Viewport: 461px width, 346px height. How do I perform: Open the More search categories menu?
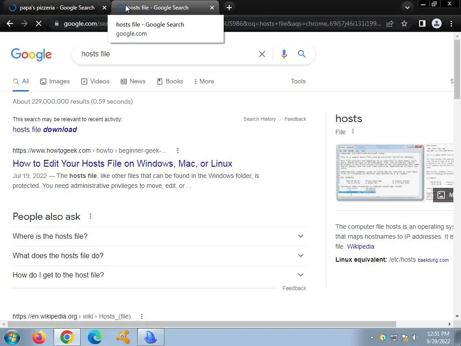pos(204,82)
